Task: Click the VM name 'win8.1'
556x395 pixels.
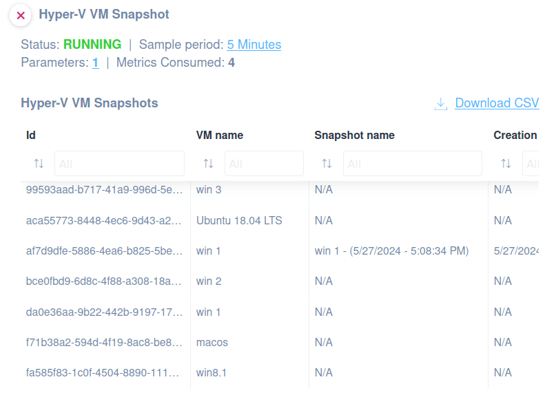Action: coord(212,373)
